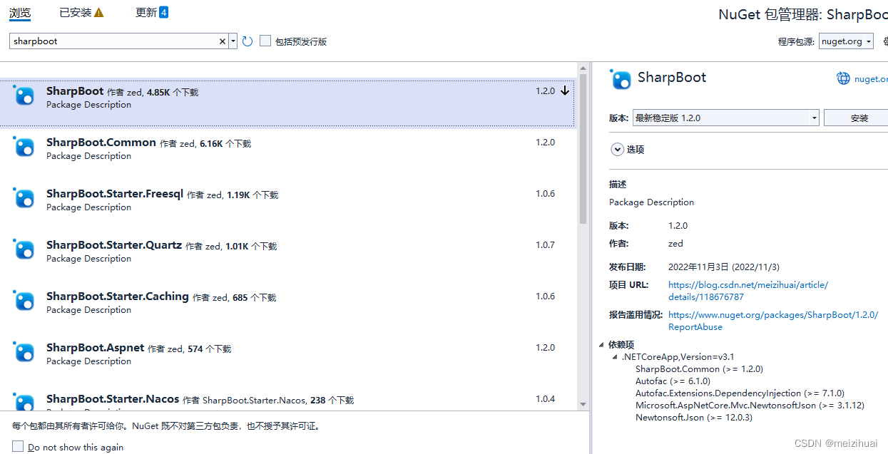Open the nuget.org link in details

(x=871, y=79)
